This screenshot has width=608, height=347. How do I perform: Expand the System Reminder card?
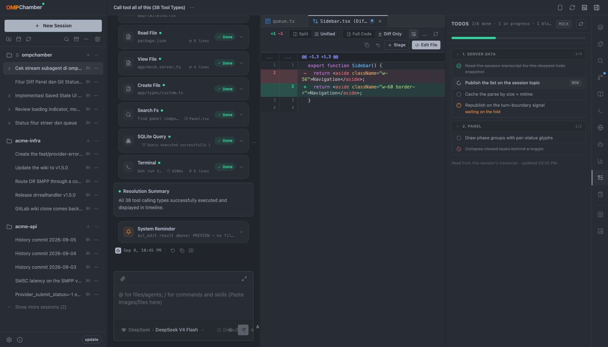click(241, 232)
